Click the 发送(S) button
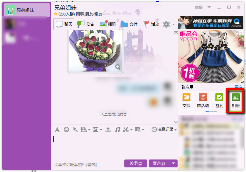246x172 pixels. click(159, 163)
